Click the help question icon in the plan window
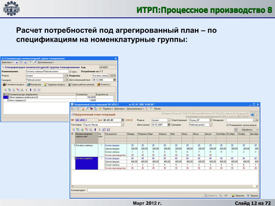 click(151, 109)
